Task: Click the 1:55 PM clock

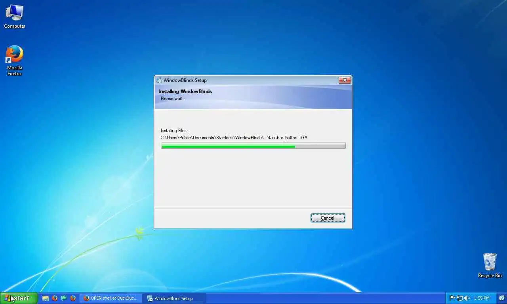Action: pyautogui.click(x=482, y=298)
